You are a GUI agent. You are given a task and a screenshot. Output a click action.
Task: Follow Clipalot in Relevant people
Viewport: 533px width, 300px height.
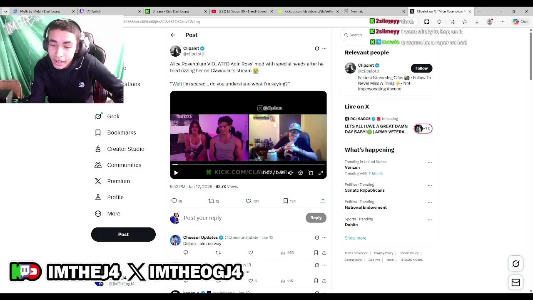(421, 68)
